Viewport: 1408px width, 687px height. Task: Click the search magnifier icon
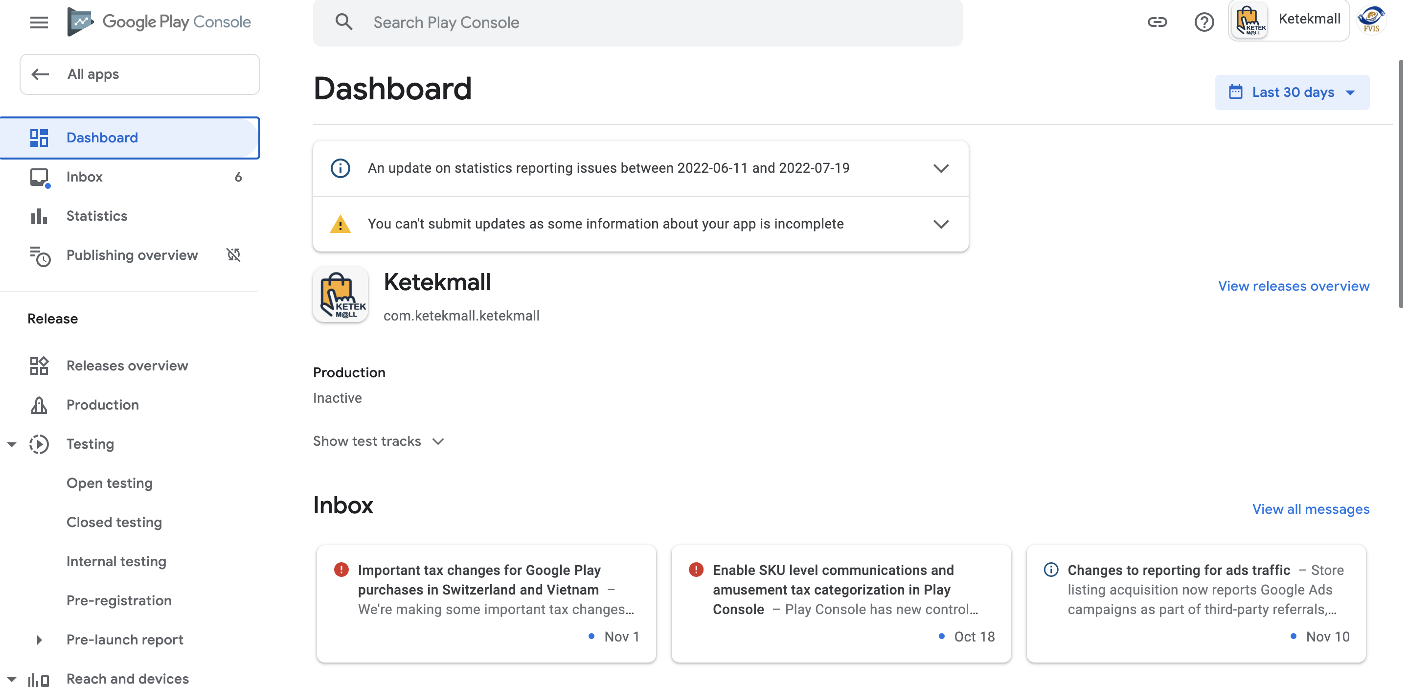344,22
